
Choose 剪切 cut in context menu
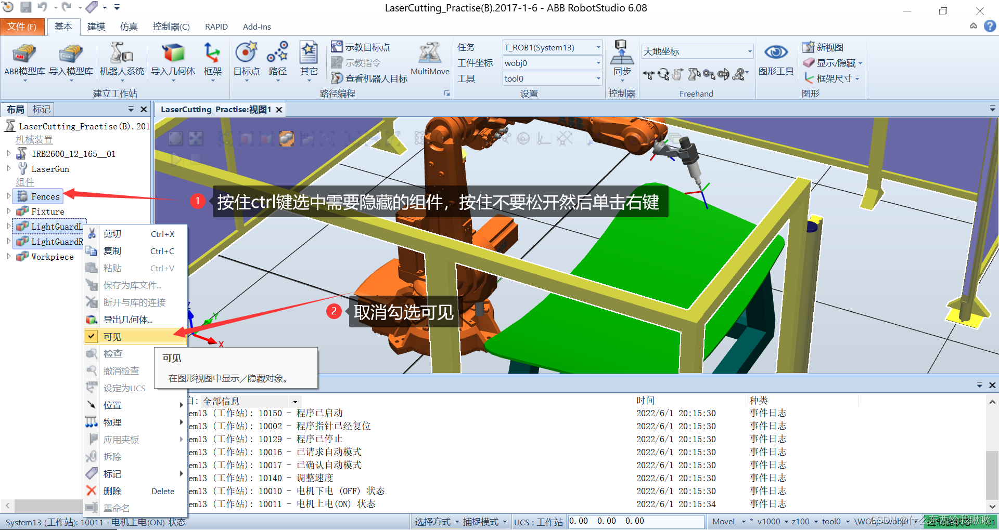[x=135, y=234]
